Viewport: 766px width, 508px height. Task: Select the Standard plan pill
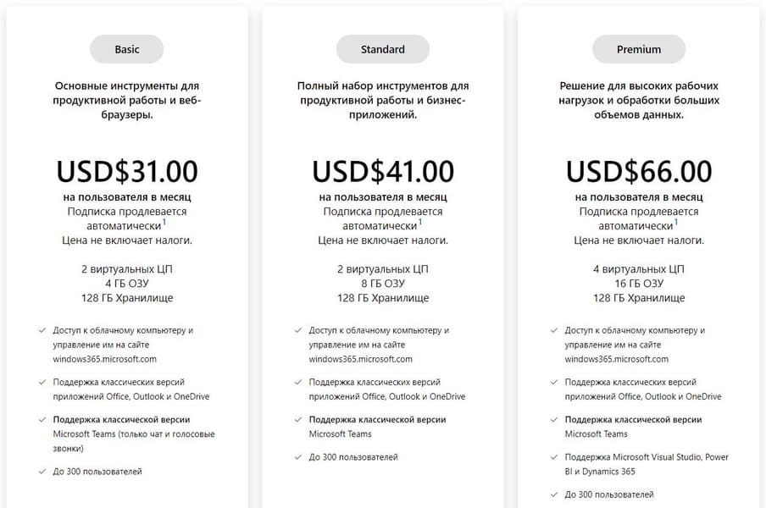pos(383,49)
